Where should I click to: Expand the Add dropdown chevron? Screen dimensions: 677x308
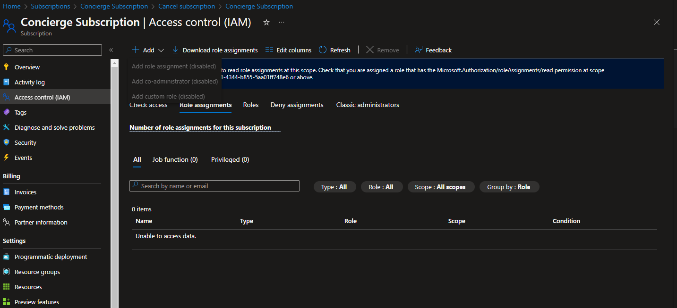(x=161, y=50)
